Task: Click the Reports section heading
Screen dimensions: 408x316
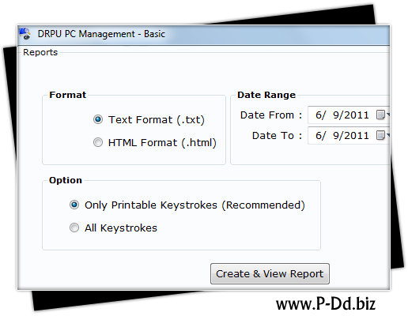Action: 40,52
